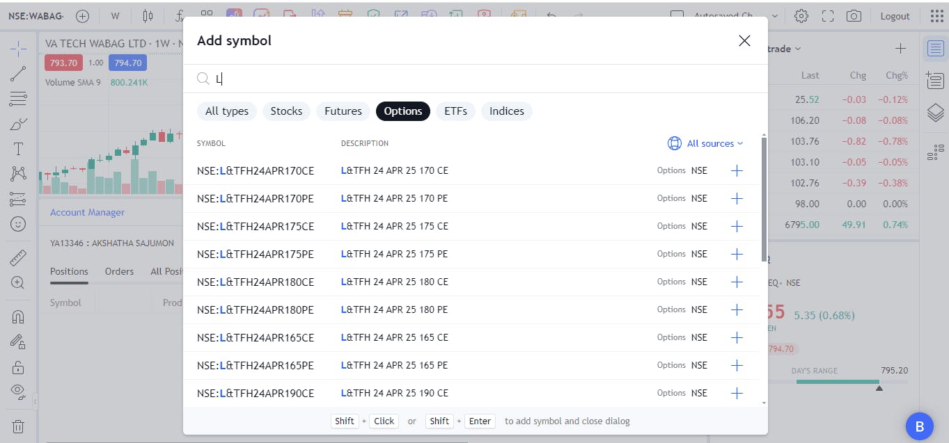Toggle lock all drawings
This screenshot has width=949, height=443.
pos(18,367)
